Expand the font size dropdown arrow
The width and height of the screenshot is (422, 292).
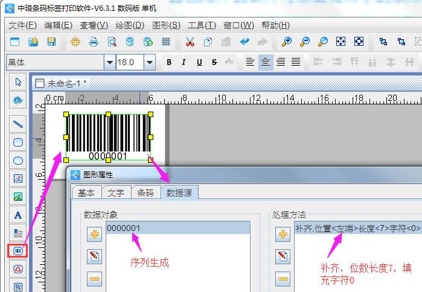(150, 62)
